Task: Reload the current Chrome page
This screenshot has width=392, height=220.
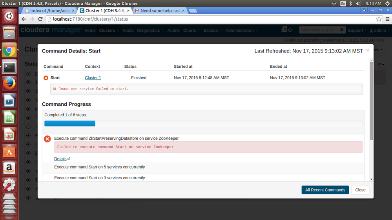Action: pos(40,19)
